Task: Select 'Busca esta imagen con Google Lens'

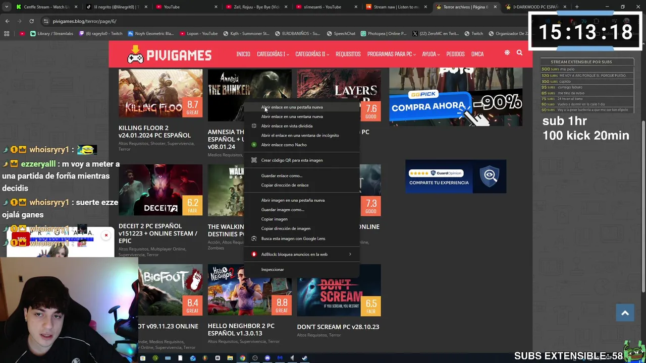Action: click(301, 238)
